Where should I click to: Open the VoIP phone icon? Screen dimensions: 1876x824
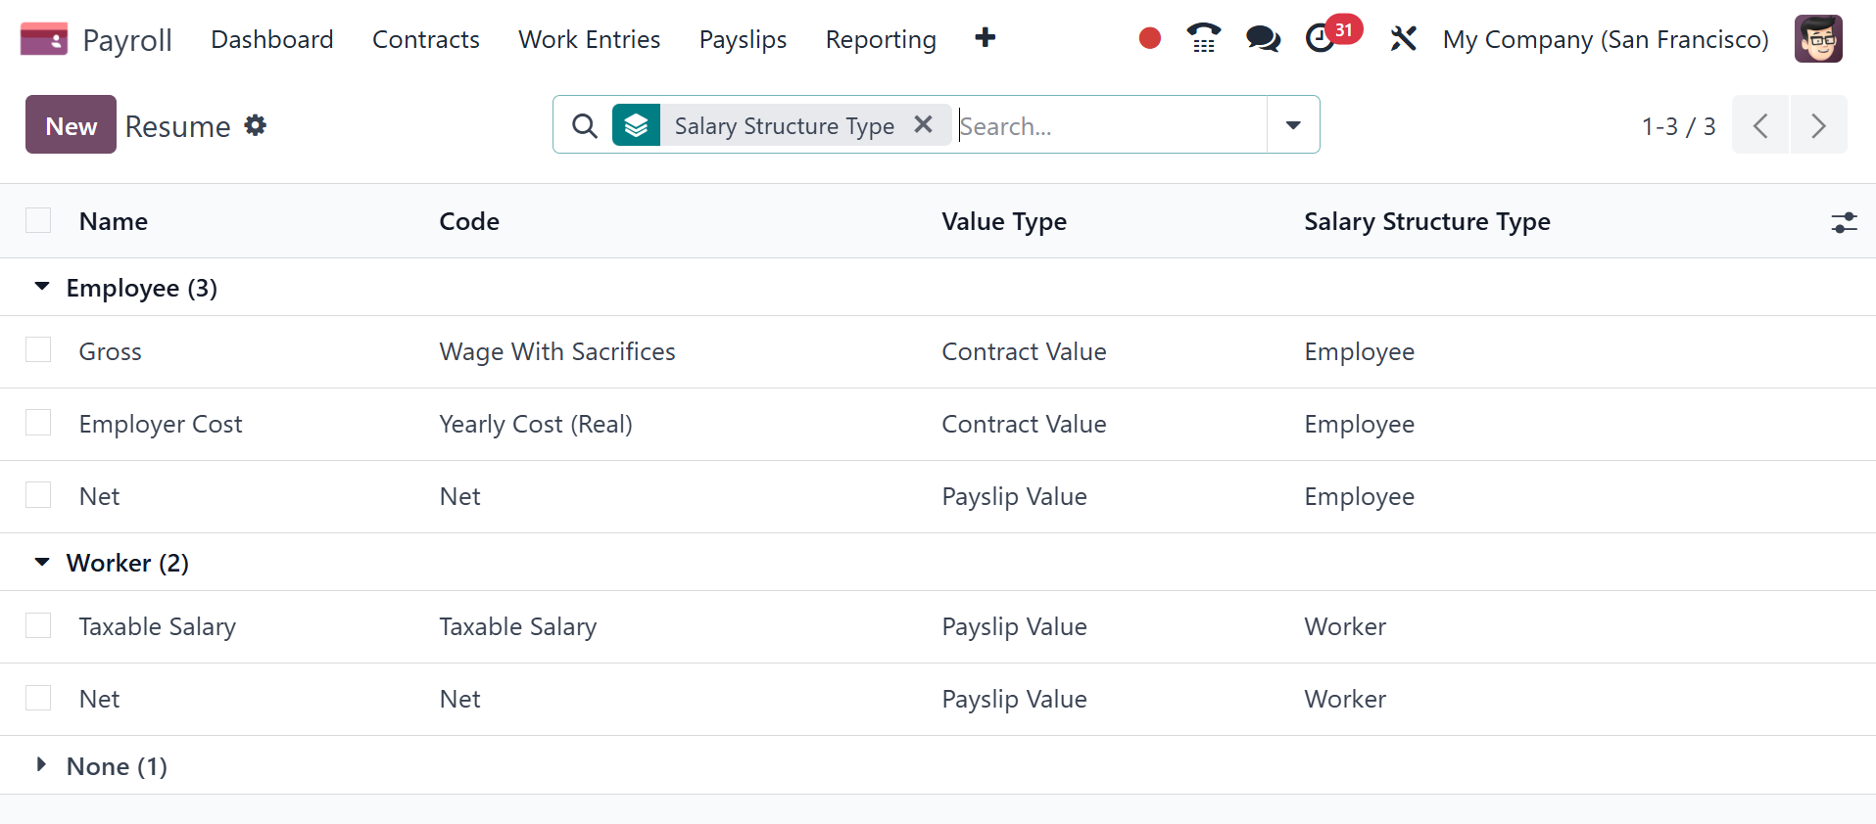click(x=1203, y=38)
